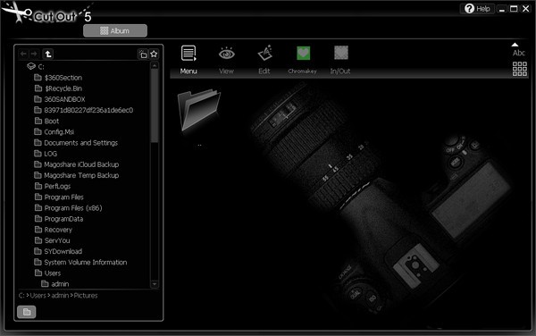Go up one folder level
The image size is (536, 336).
[x=48, y=54]
